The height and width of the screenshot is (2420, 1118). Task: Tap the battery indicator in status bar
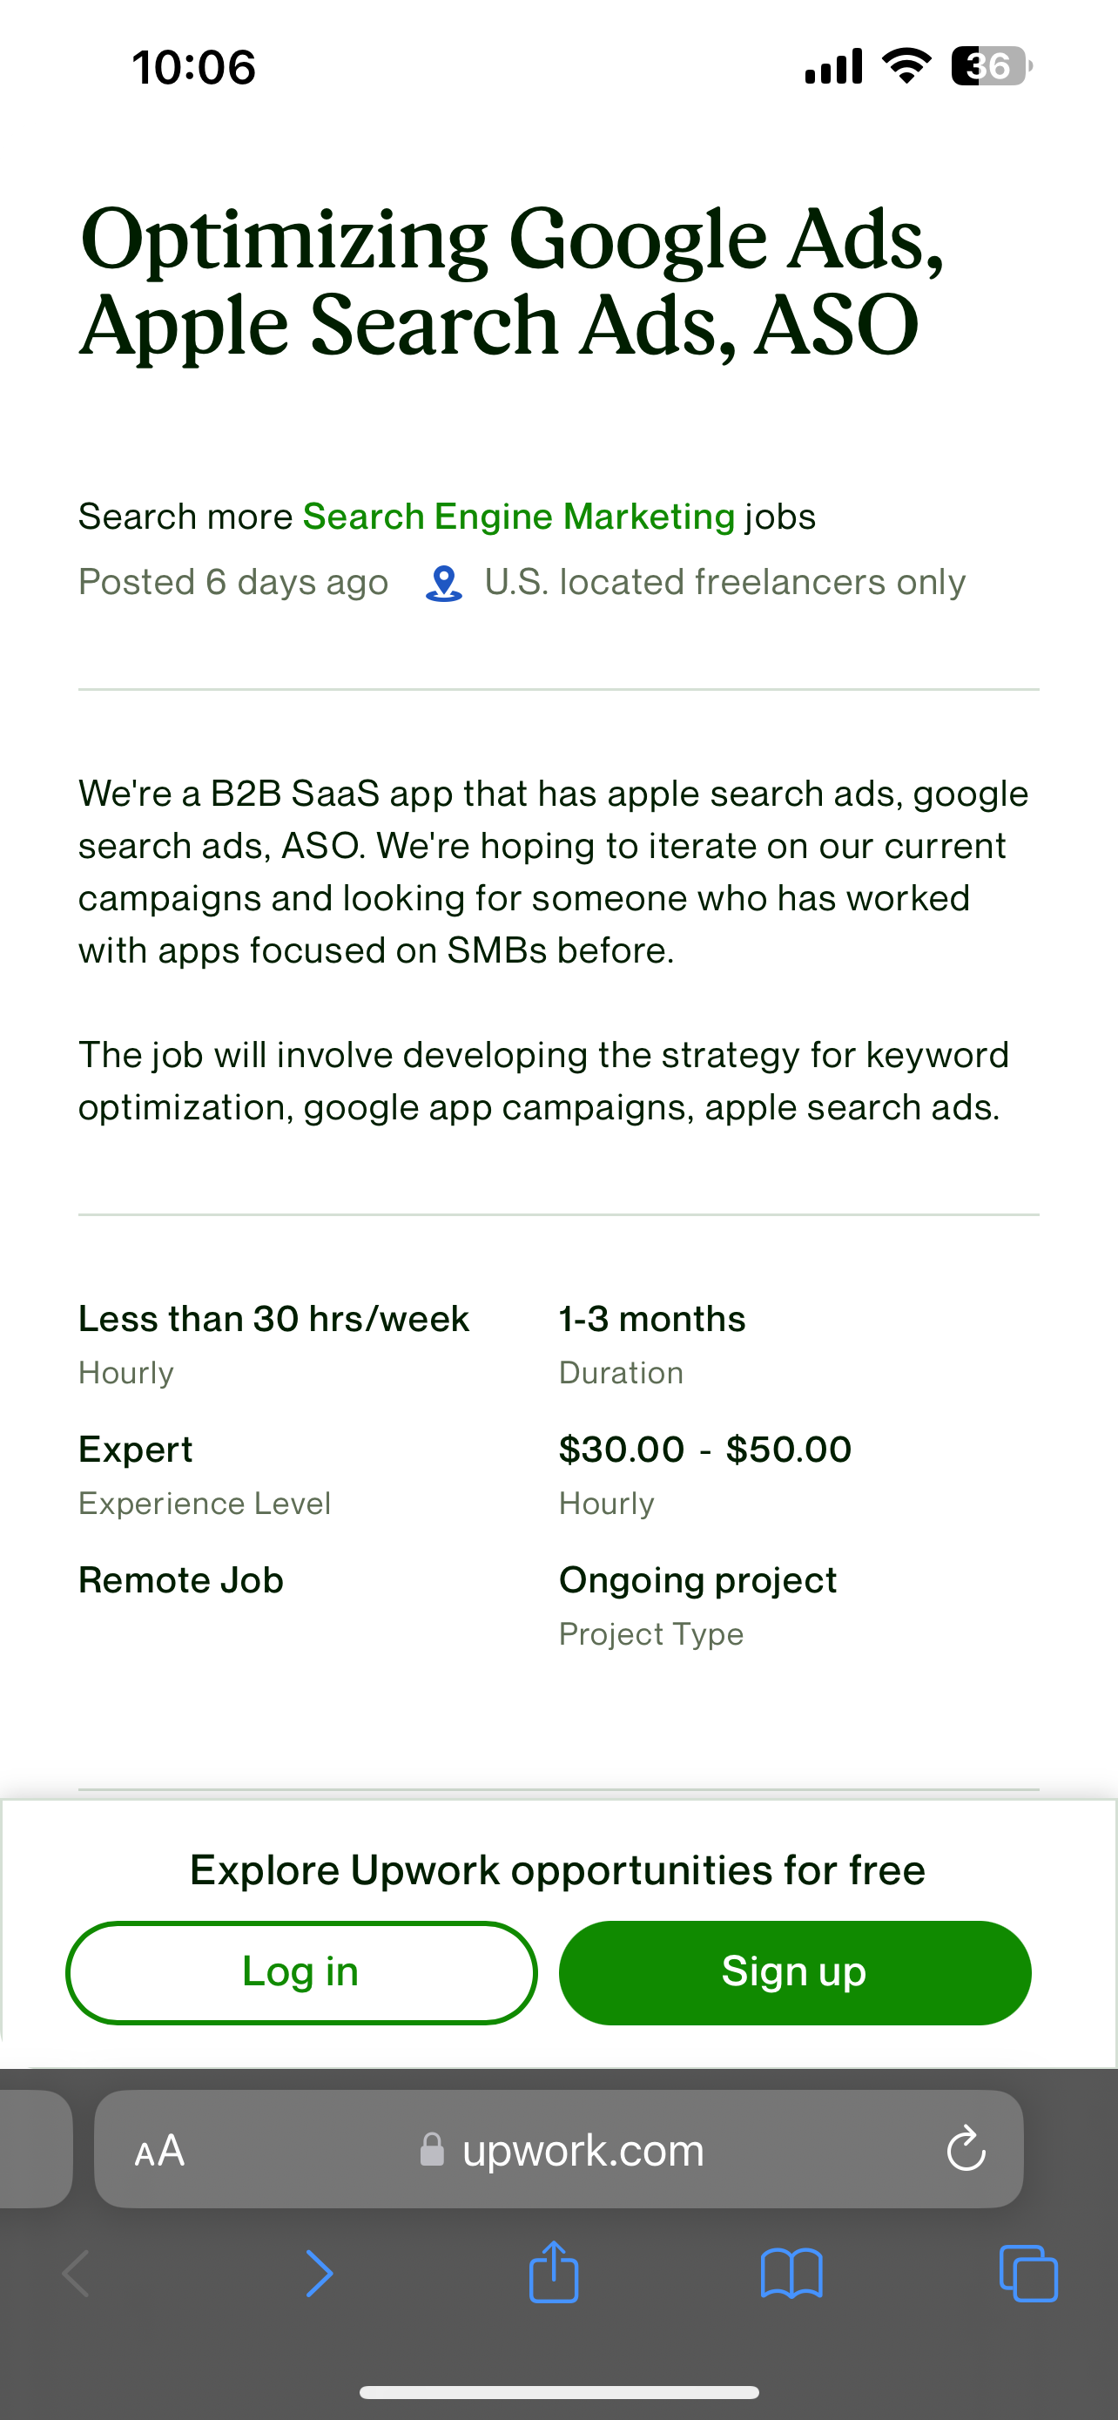(x=991, y=67)
